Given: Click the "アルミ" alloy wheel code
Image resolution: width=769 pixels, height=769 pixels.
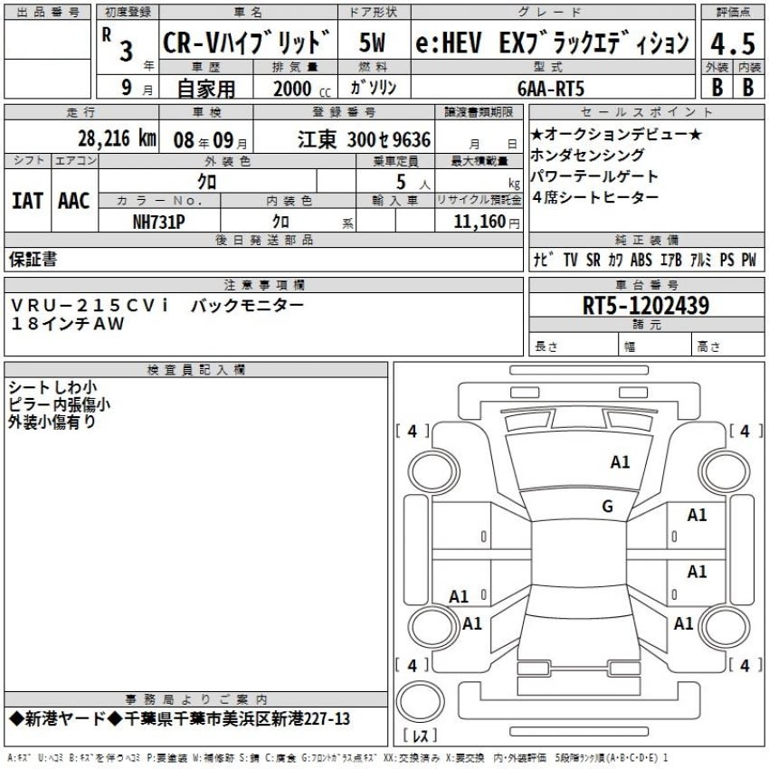Looking at the screenshot, I should point(701,260).
